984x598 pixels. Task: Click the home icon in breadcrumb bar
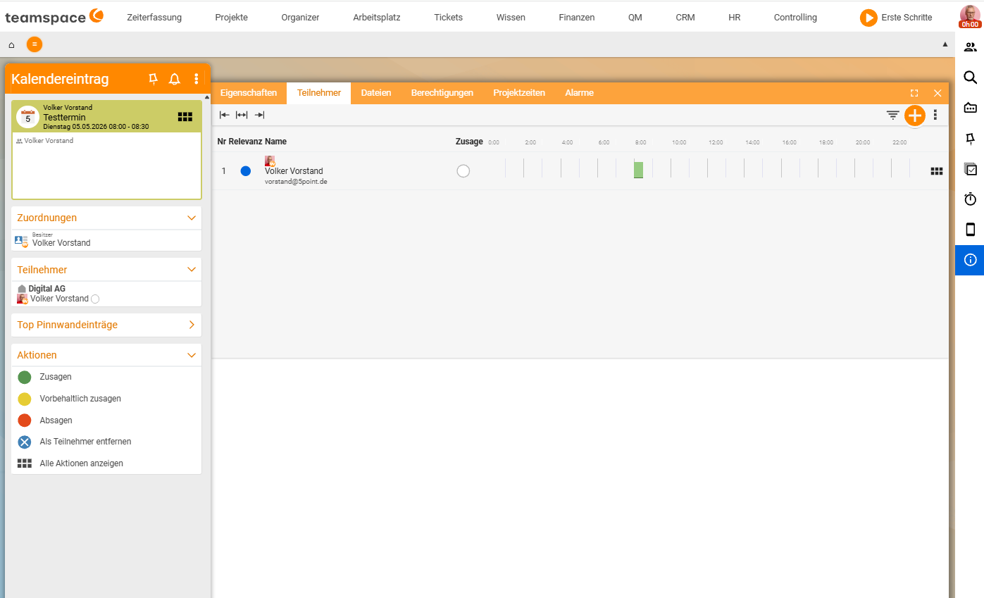(x=11, y=44)
